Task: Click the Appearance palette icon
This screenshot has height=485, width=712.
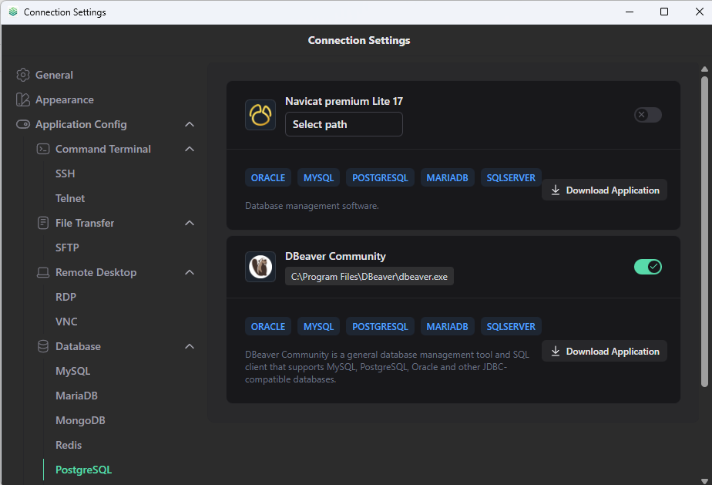Action: (23, 99)
